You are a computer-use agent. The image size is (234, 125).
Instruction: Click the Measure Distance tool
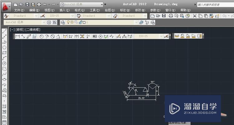(x=177, y=36)
